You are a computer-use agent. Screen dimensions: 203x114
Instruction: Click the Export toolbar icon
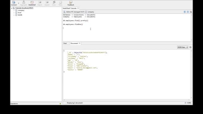pos(40,3)
